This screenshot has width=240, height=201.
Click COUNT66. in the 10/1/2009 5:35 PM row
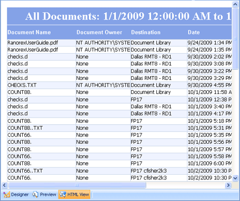click(x=19, y=135)
